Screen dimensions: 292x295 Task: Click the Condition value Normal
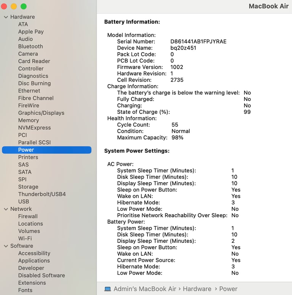coord(181,131)
